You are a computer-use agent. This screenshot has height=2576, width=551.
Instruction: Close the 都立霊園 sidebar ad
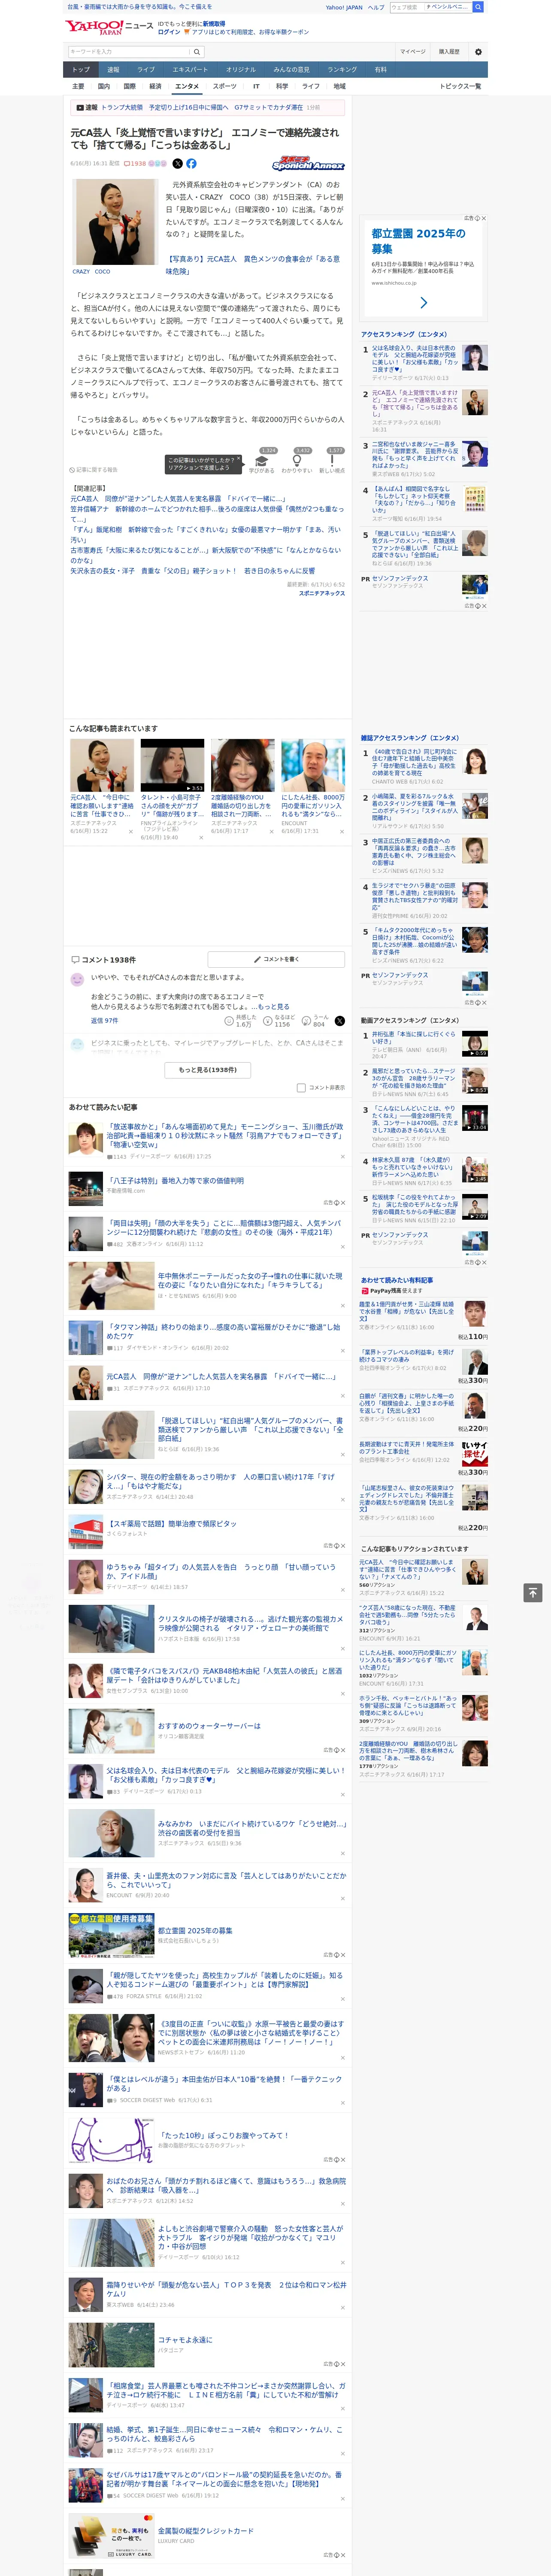pos(484,218)
